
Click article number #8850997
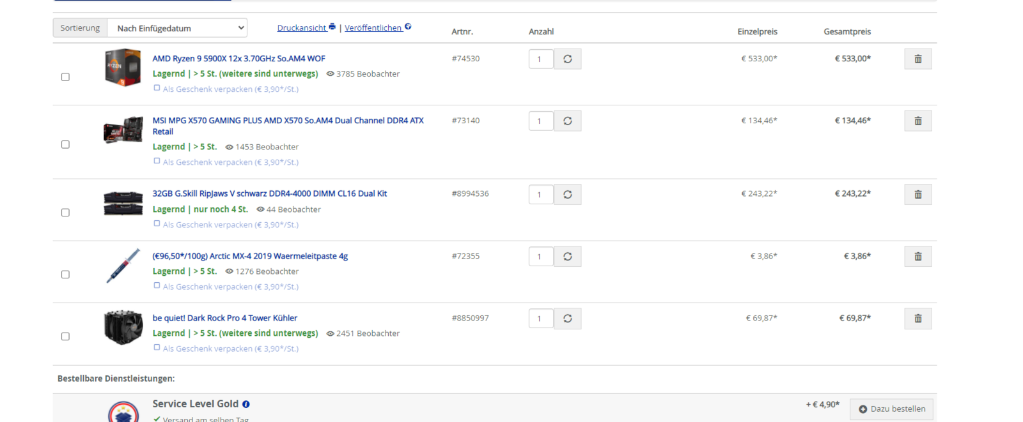tap(470, 318)
